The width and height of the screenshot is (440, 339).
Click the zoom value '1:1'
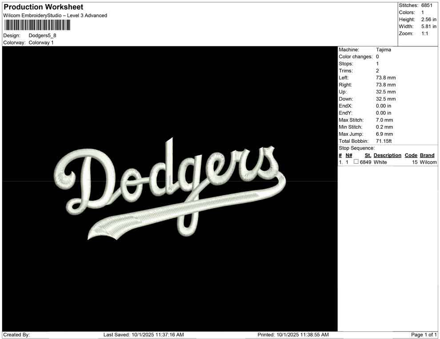click(x=424, y=33)
